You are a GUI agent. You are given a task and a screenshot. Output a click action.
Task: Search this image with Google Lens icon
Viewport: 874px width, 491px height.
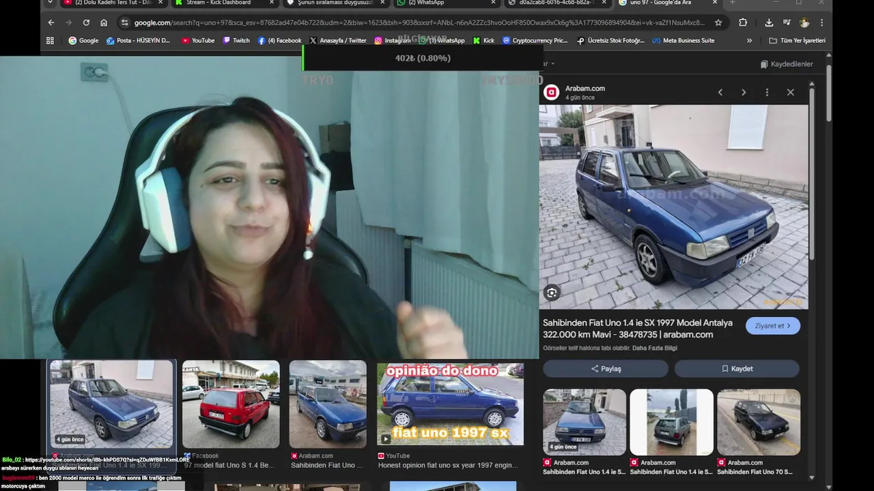552,293
